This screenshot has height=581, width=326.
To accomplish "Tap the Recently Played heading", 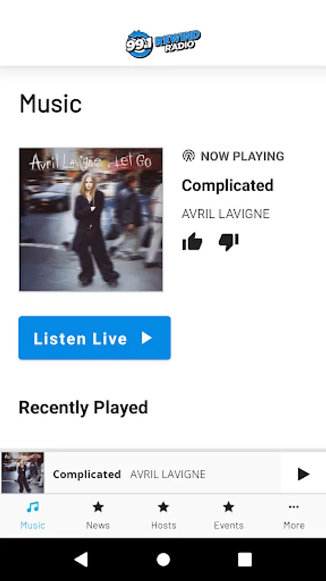I will [x=83, y=407].
